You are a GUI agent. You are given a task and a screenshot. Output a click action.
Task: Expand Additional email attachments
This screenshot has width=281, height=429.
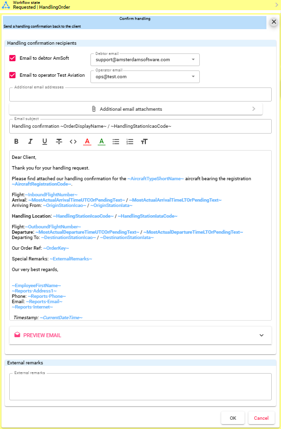click(136, 109)
